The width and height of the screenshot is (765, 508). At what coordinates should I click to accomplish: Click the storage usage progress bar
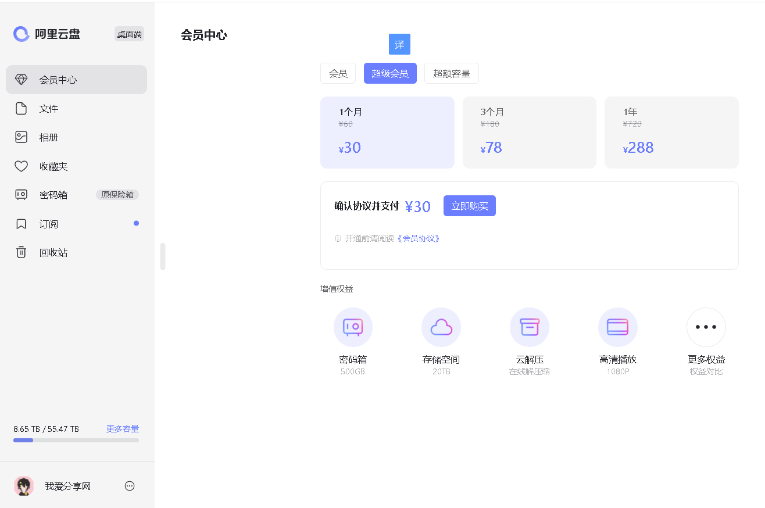[76, 441]
